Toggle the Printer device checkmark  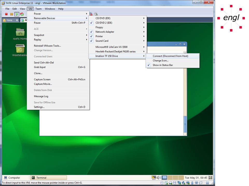click(91, 36)
